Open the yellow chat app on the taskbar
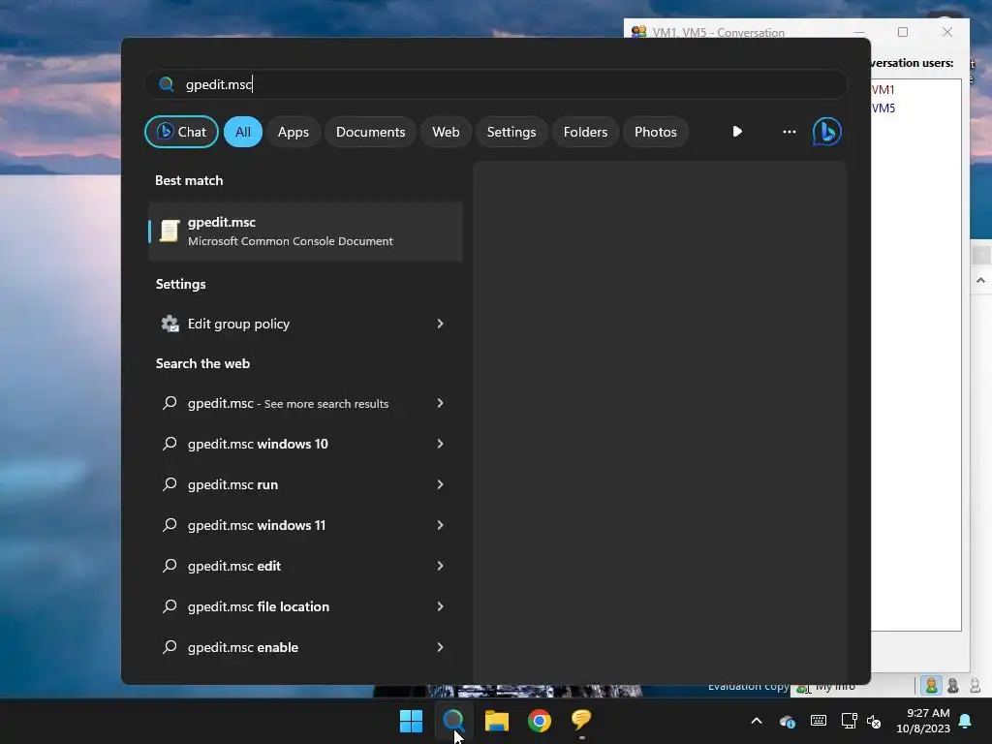Viewport: 992px width, 744px height. (x=581, y=720)
